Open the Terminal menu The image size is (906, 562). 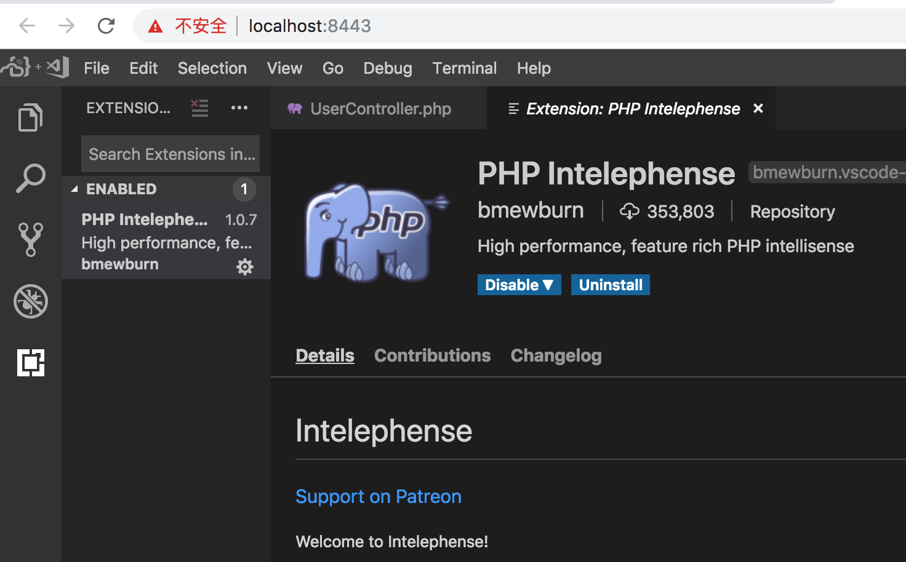(x=464, y=68)
